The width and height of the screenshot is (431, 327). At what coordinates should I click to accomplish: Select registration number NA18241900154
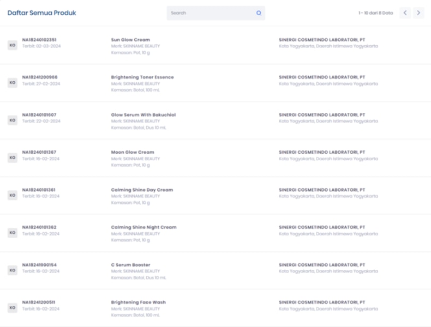pos(39,265)
